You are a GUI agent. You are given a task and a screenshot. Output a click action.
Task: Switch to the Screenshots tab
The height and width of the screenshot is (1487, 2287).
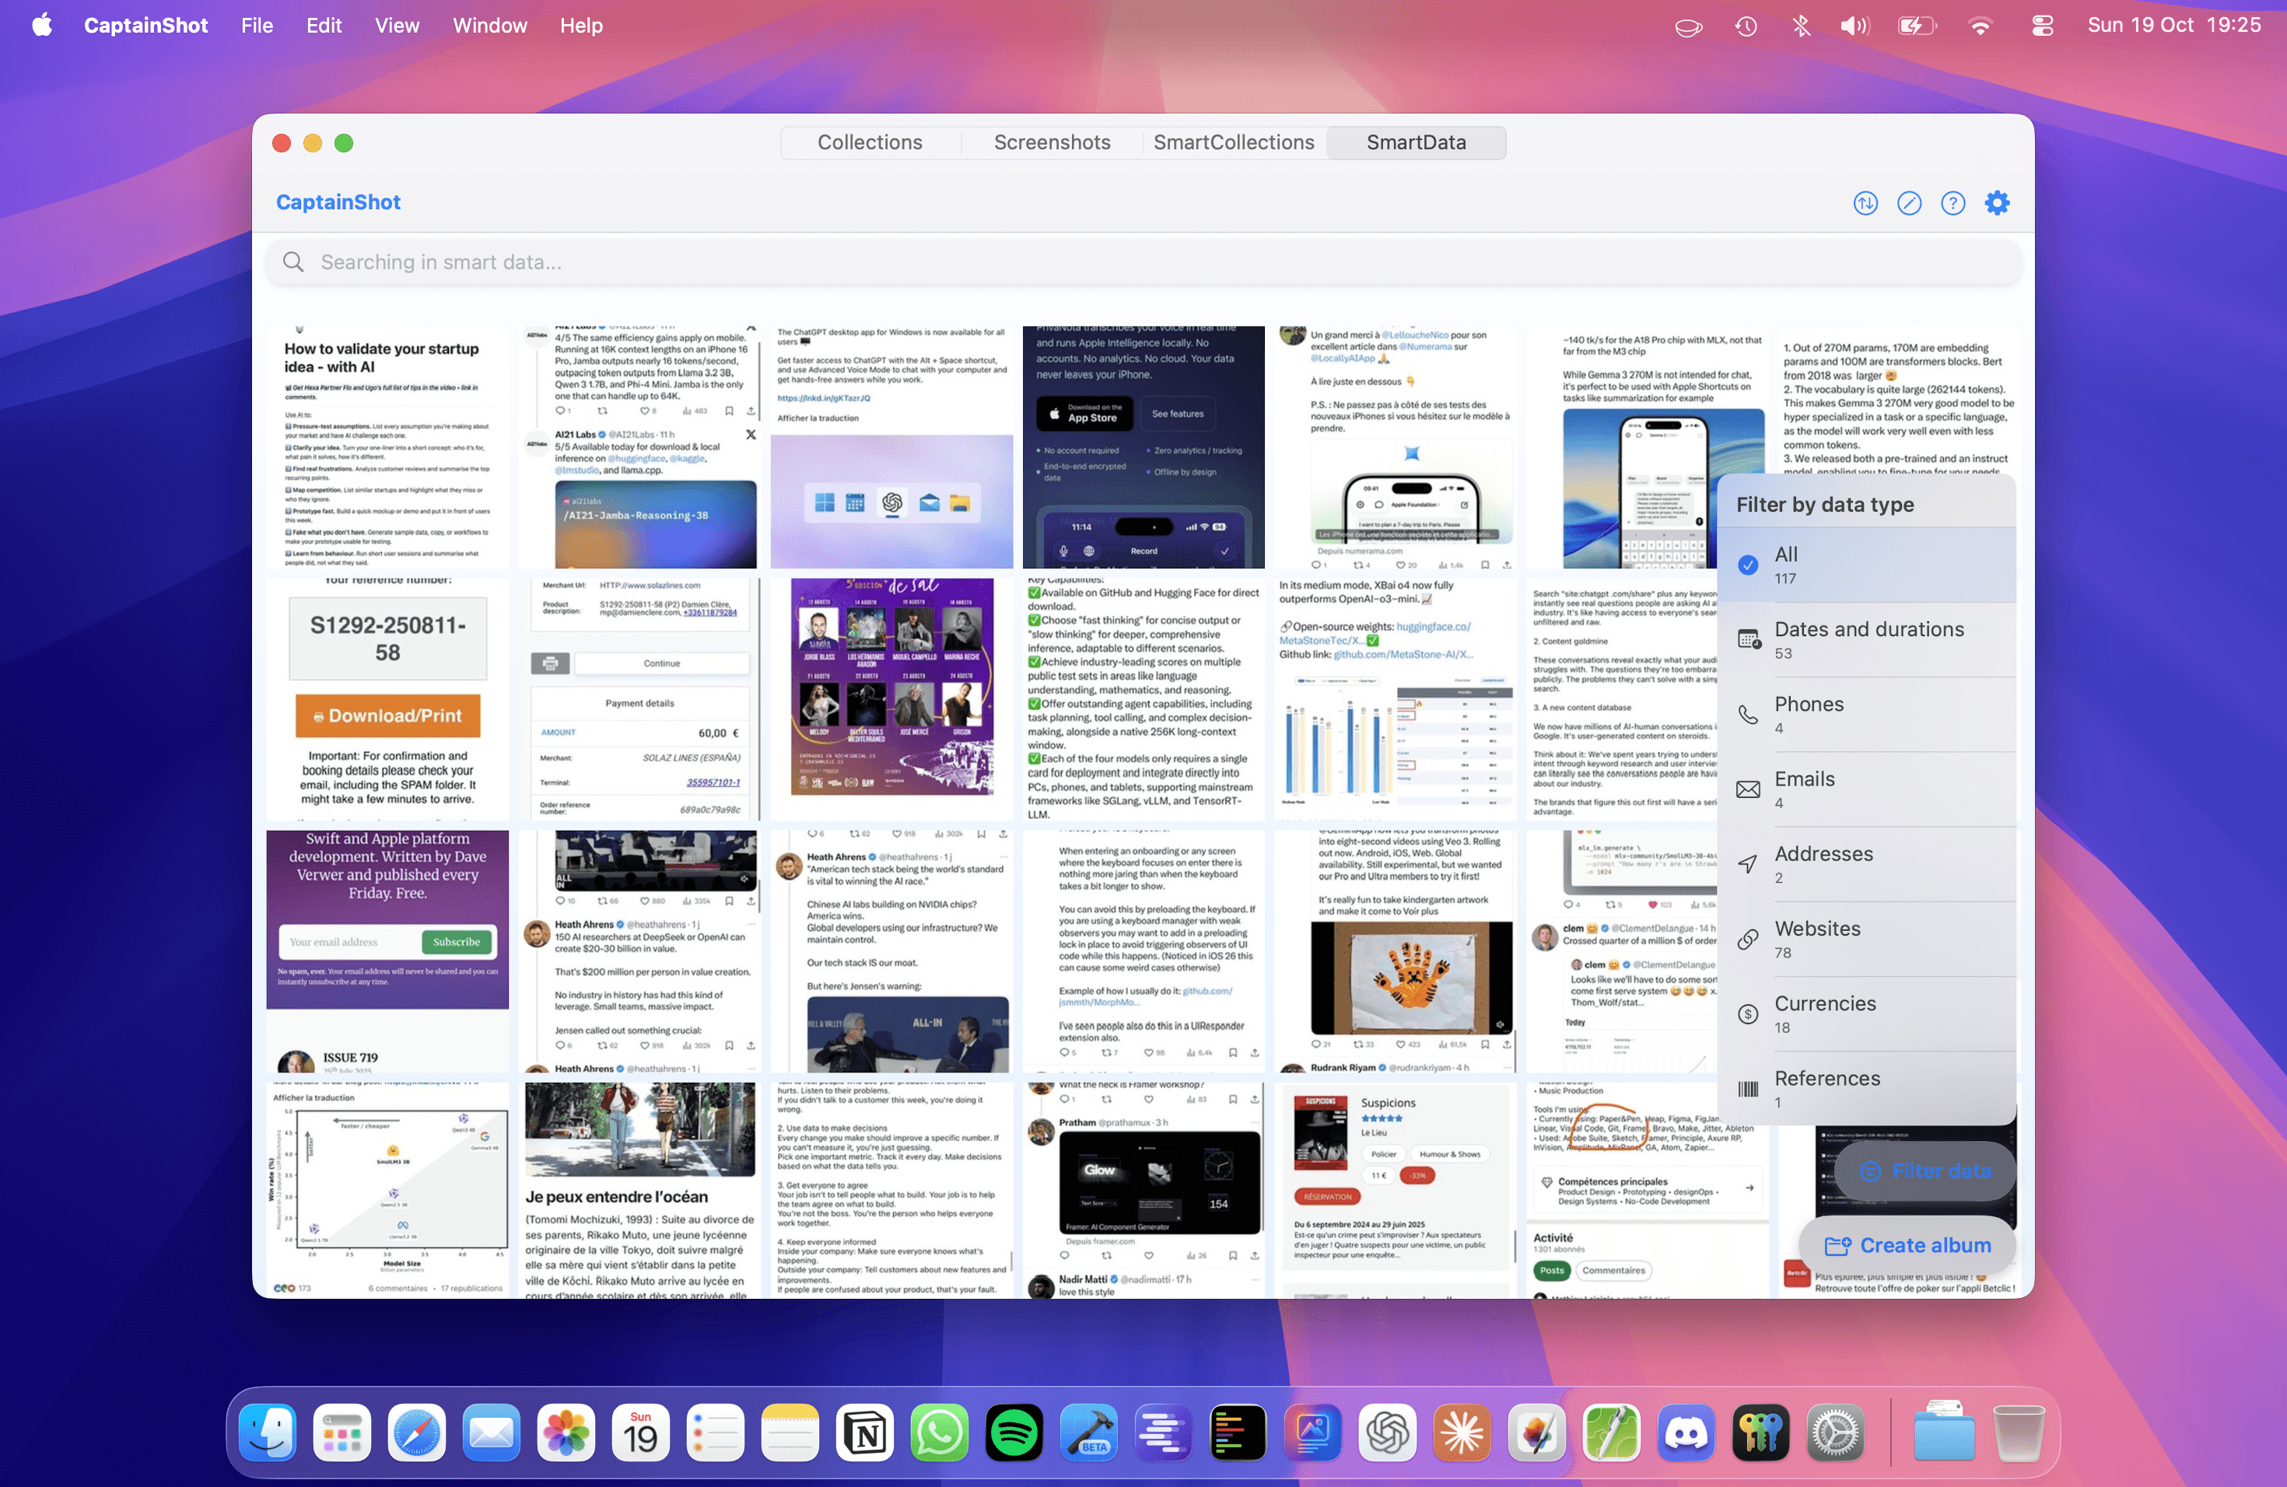point(1051,142)
